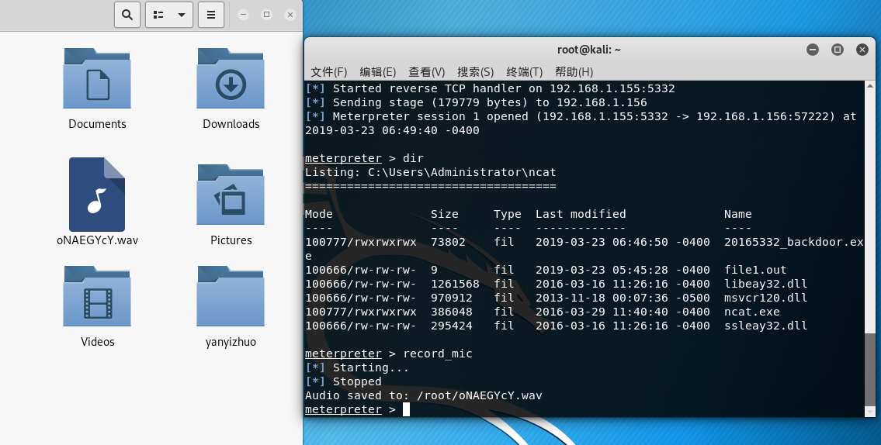Open the 编辑(E) terminal menu
881x445 pixels.
(x=377, y=72)
